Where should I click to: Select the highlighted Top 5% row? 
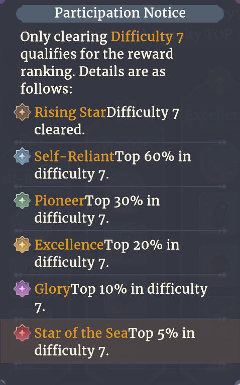[120, 341]
